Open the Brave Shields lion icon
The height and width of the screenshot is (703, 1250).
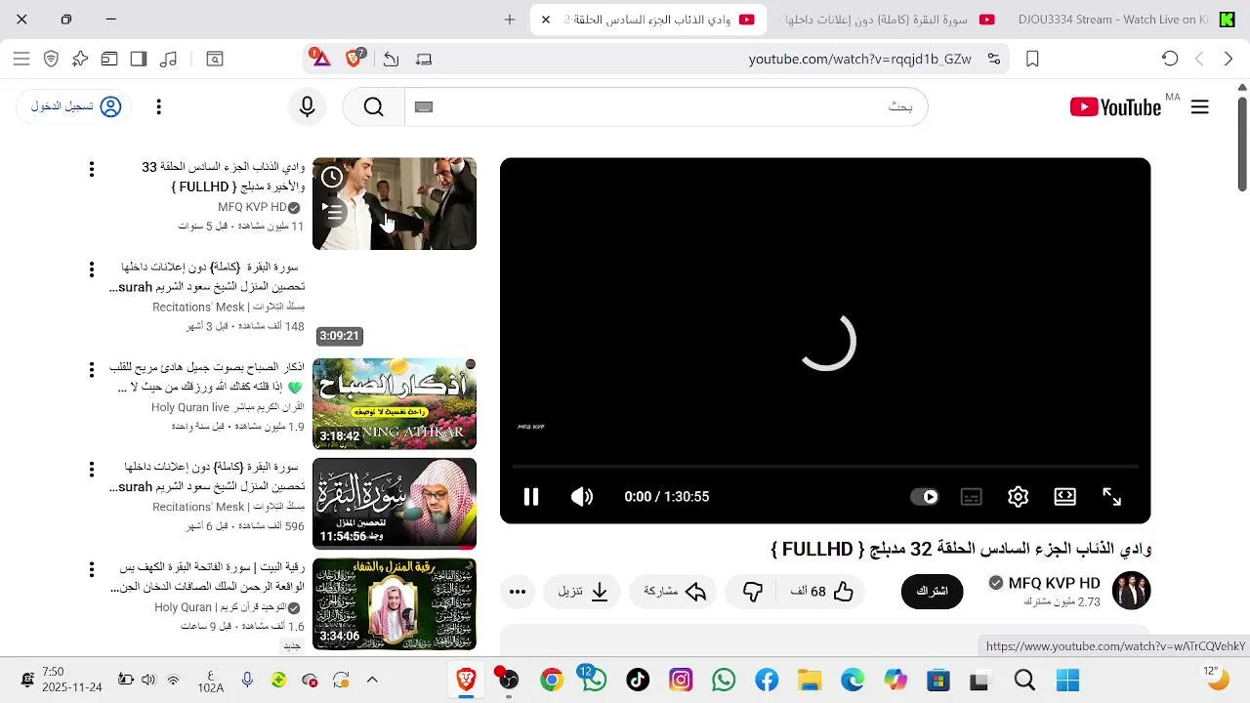[354, 59]
